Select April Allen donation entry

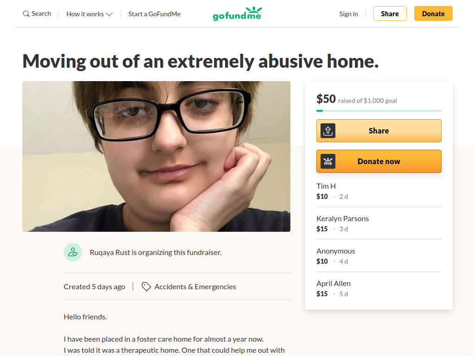pyautogui.click(x=379, y=288)
